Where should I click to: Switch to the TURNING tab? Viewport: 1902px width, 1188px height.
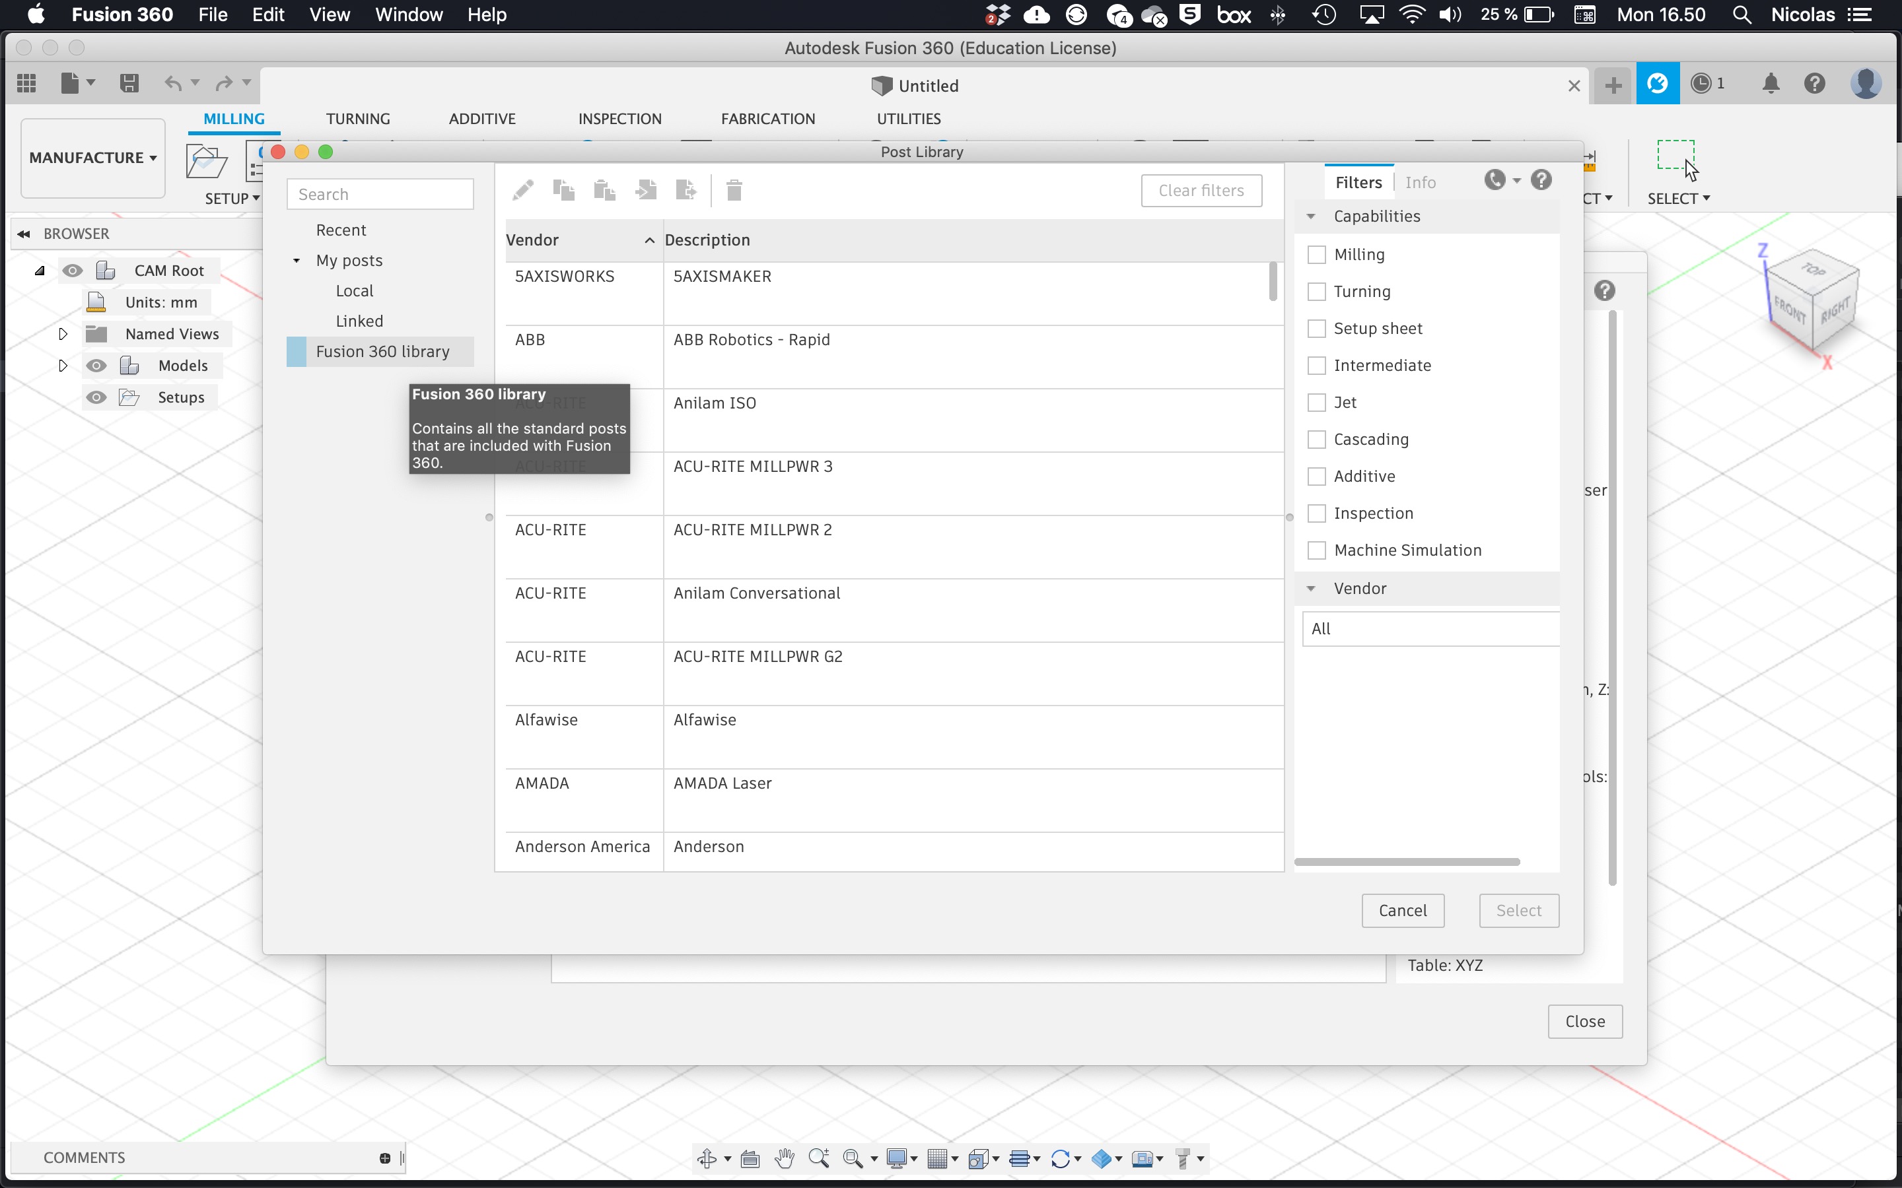click(357, 119)
